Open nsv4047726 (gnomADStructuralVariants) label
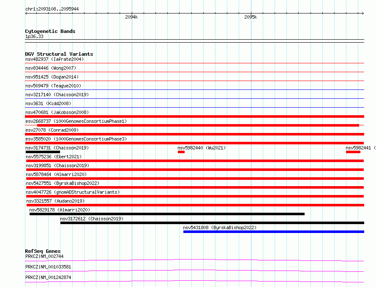The width and height of the screenshot is (376, 287). [73, 192]
